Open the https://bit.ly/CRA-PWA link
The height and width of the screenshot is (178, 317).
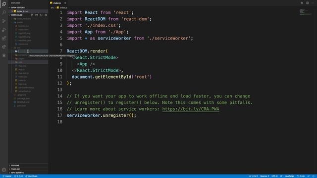coord(191,109)
